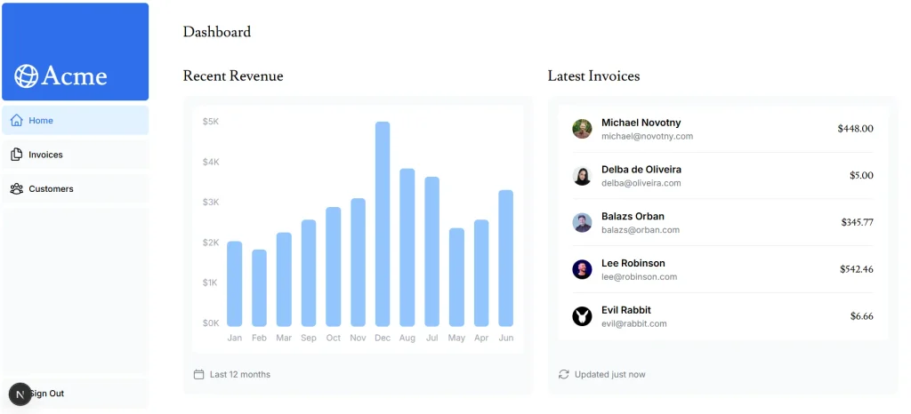
Task: Click the Feb revenue bar
Action: point(259,288)
